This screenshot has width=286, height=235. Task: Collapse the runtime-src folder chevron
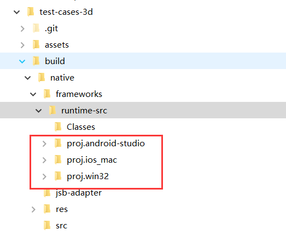pos(39,111)
